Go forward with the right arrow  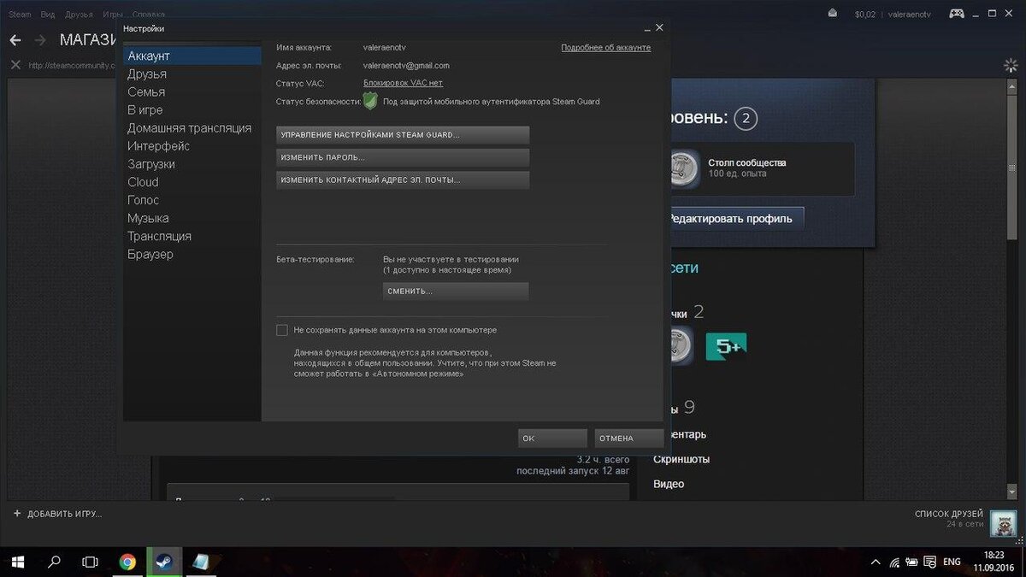(40, 40)
